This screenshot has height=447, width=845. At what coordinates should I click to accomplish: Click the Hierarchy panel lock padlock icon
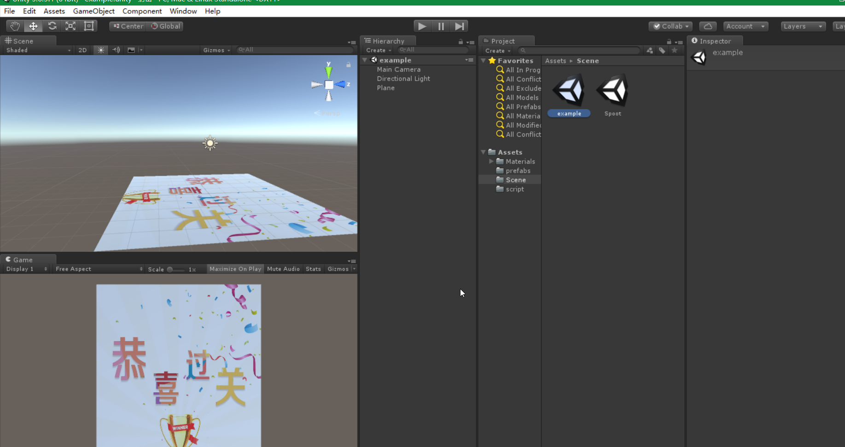(x=460, y=41)
